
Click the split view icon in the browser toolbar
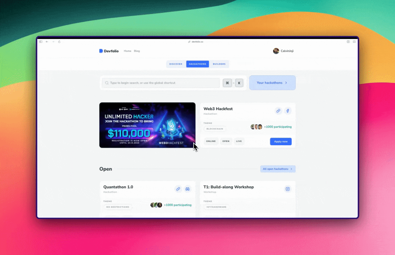coord(354,41)
